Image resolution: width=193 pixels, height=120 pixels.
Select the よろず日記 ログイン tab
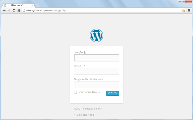[x=18, y=6]
